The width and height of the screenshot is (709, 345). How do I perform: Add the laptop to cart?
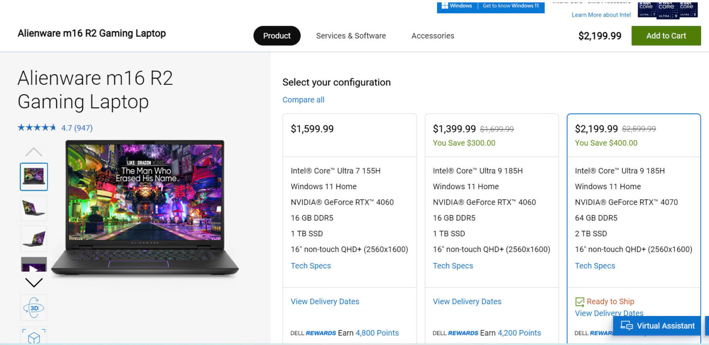[x=666, y=36]
